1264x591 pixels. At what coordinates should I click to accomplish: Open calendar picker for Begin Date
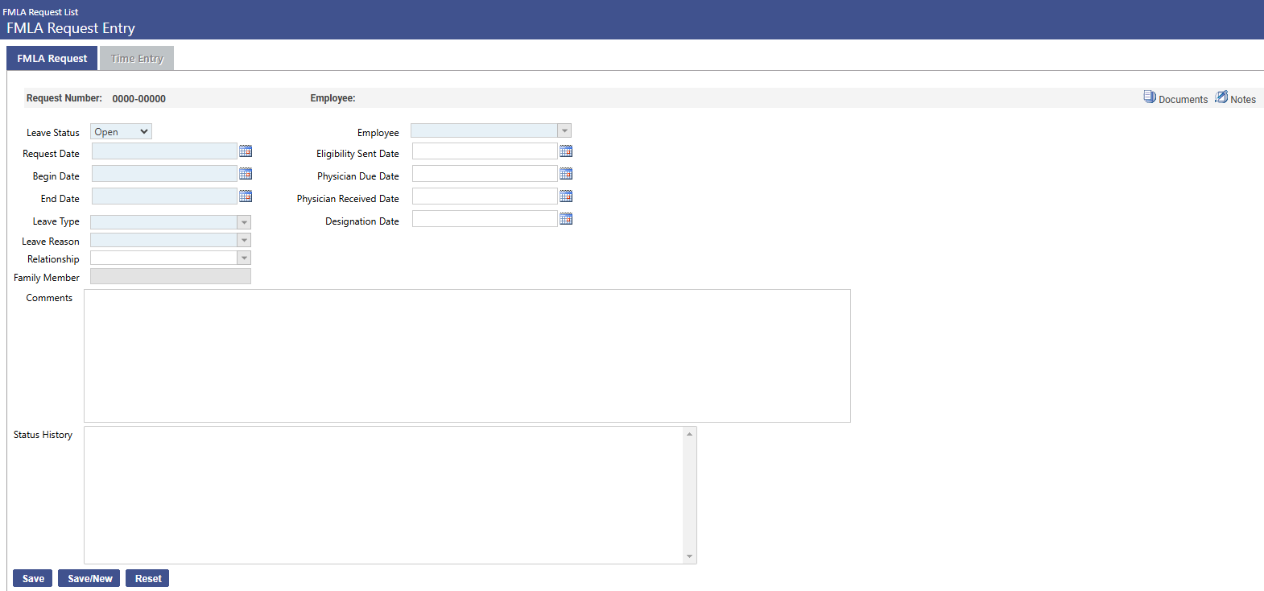coord(246,174)
